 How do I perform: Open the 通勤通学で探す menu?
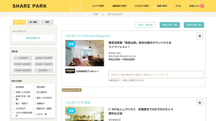tap(119, 6)
